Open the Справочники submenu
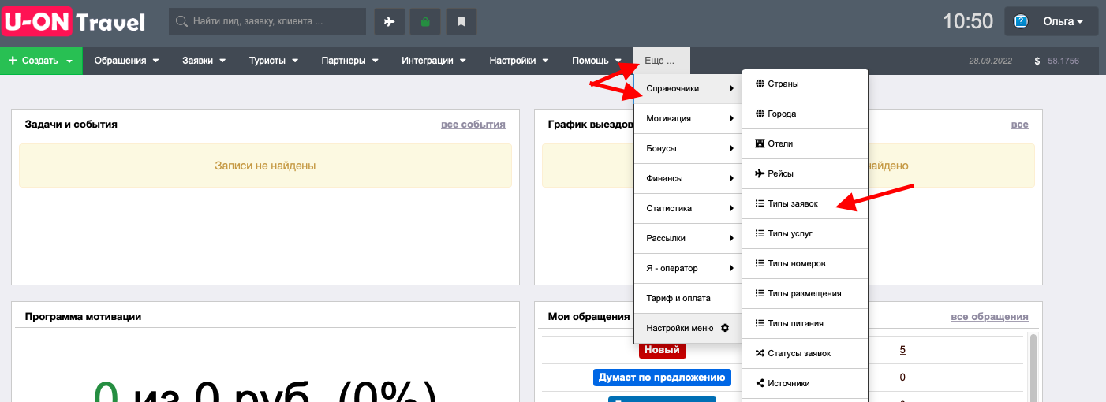 tap(688, 88)
